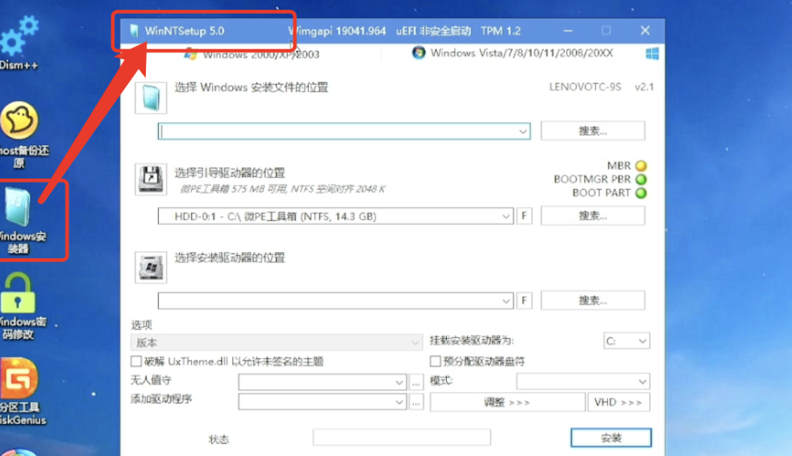Close the WinNTSetup window
Screen dimensions: 792x456
645,31
